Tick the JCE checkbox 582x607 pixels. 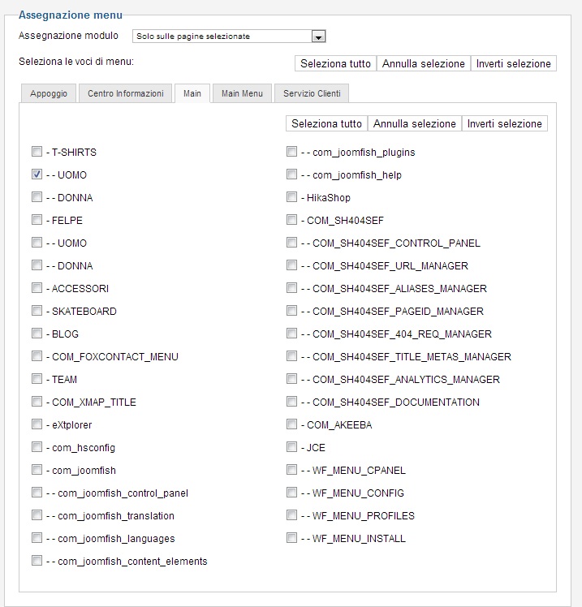291,447
